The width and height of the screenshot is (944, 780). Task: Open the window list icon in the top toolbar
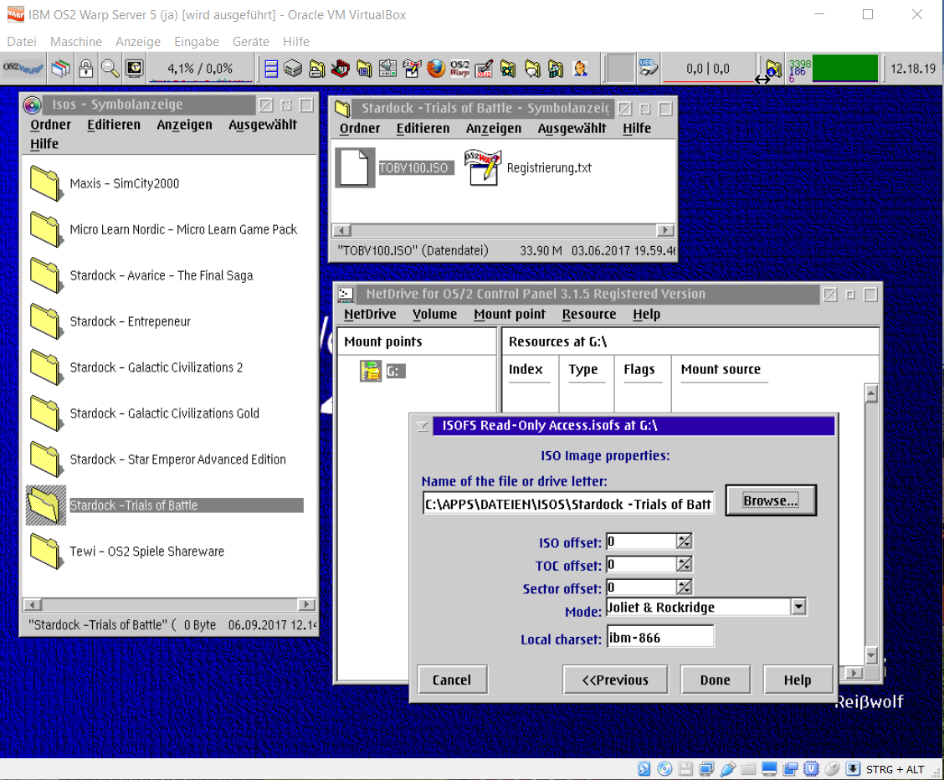[60, 68]
